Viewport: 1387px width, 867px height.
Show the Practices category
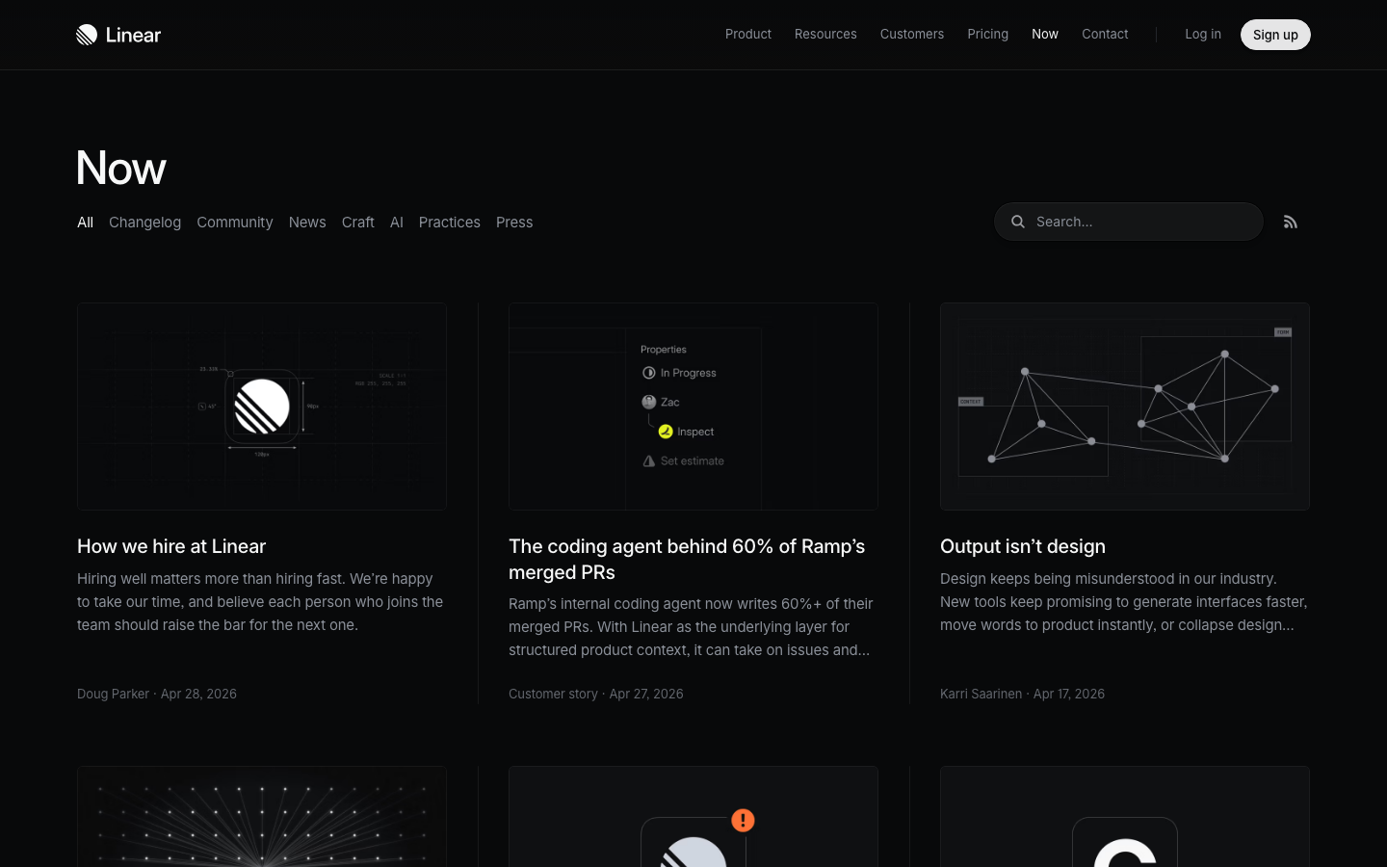(x=450, y=223)
